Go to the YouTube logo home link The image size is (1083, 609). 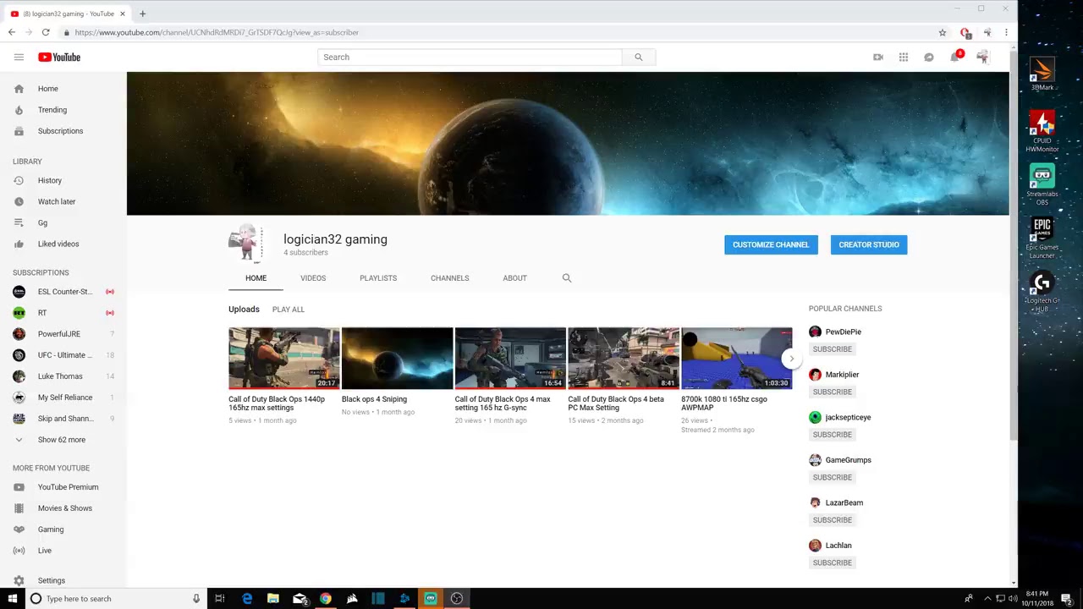(59, 57)
